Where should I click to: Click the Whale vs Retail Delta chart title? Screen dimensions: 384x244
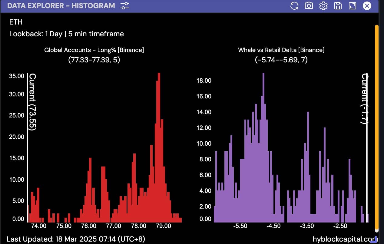[x=281, y=50]
